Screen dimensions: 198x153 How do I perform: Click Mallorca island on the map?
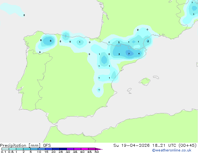[x=145, y=81]
